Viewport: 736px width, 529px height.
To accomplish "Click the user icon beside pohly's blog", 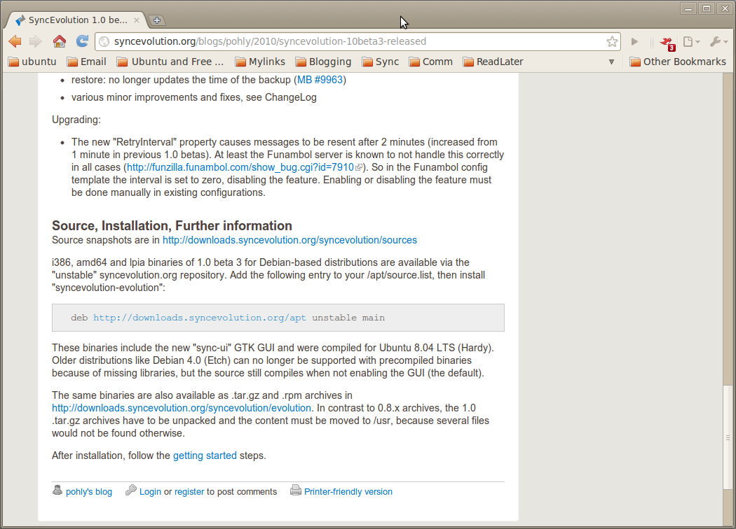I will click(57, 490).
